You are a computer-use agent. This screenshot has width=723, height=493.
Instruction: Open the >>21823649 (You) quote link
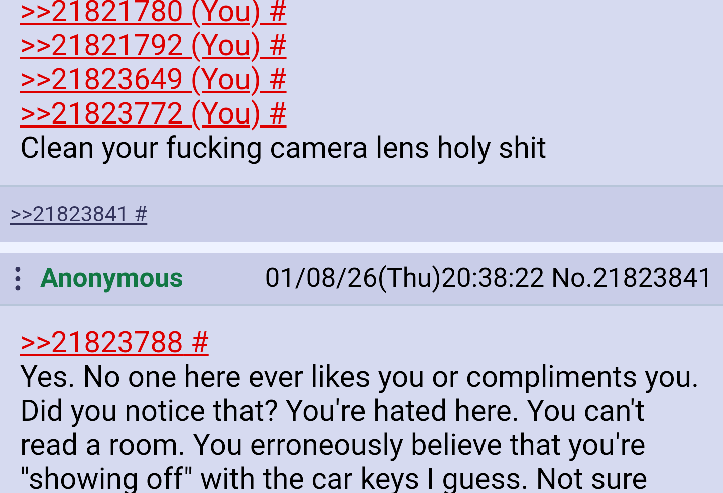point(140,79)
